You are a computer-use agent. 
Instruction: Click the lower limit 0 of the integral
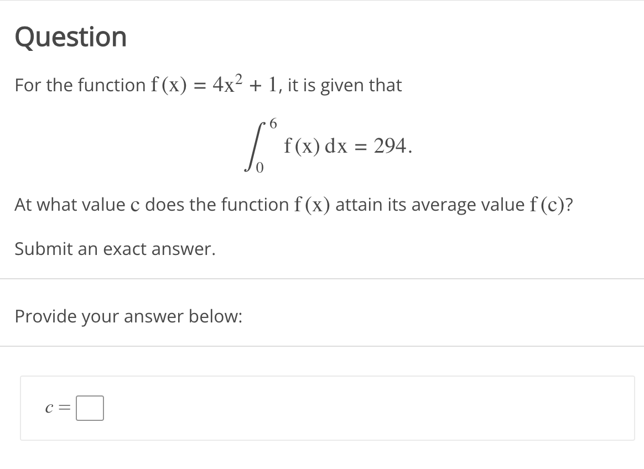pyautogui.click(x=259, y=168)
